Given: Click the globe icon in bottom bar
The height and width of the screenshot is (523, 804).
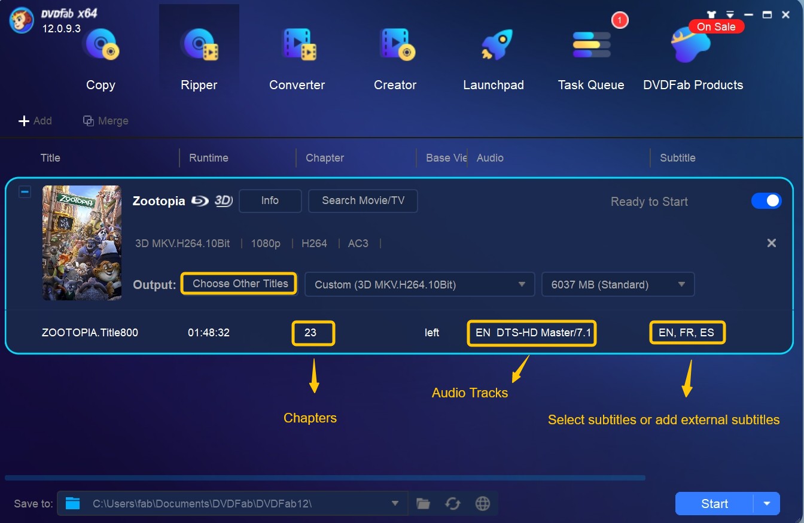Looking at the screenshot, I should [x=483, y=504].
